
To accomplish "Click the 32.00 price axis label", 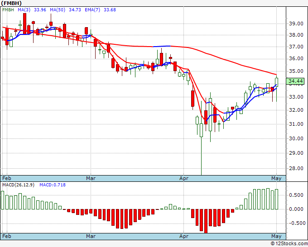I will [296, 110].
